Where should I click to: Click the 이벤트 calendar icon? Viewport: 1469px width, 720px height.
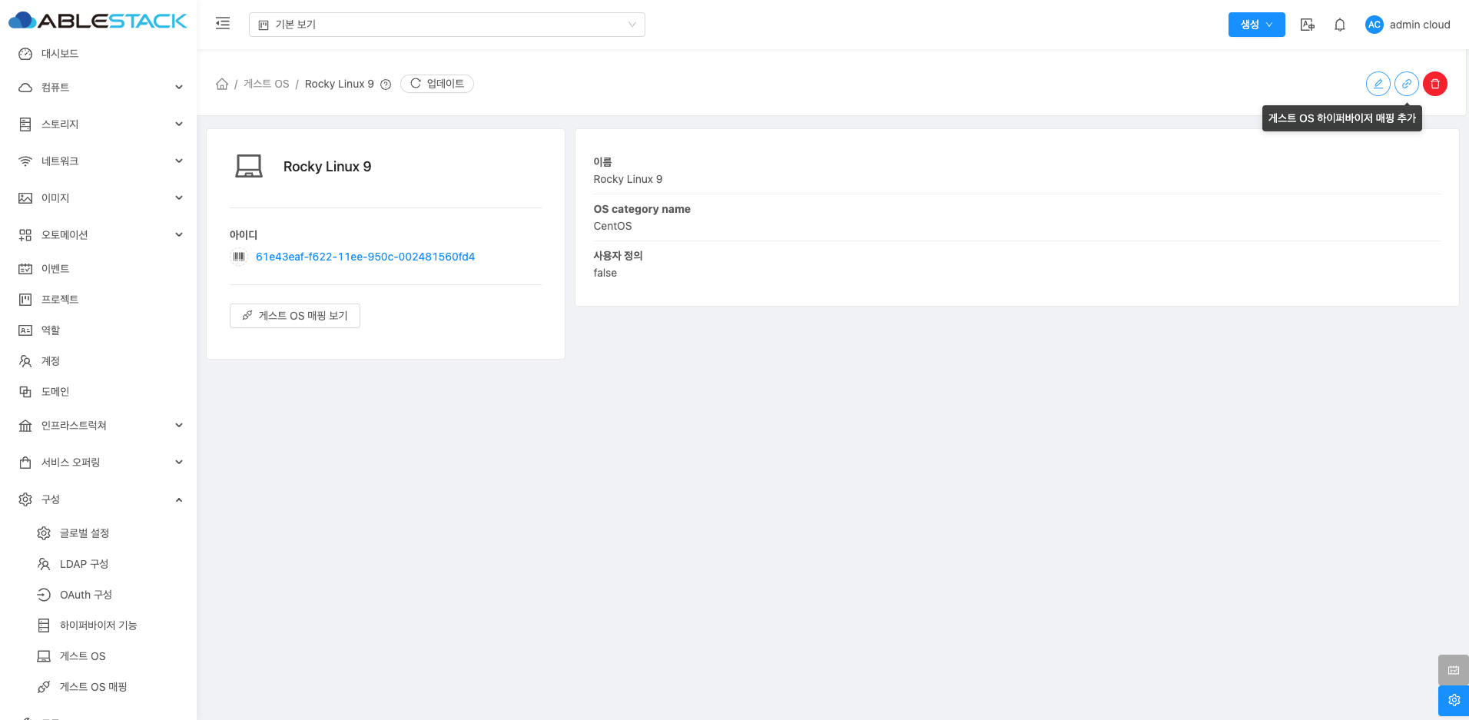pyautogui.click(x=25, y=269)
